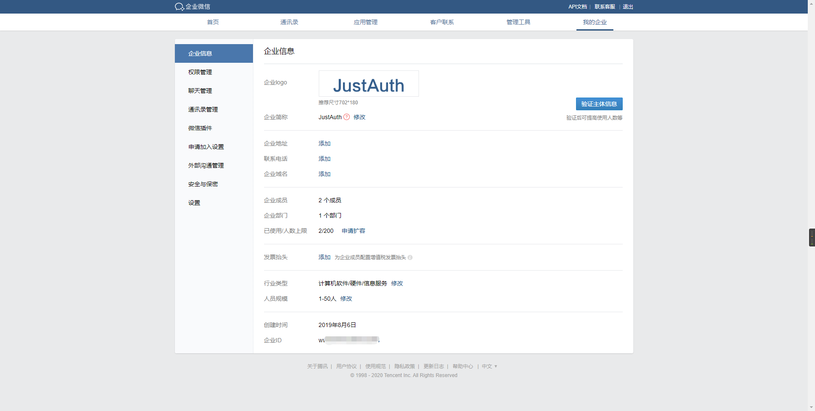Click the help question mark beside JustAuth
This screenshot has height=411, width=815.
pos(346,117)
